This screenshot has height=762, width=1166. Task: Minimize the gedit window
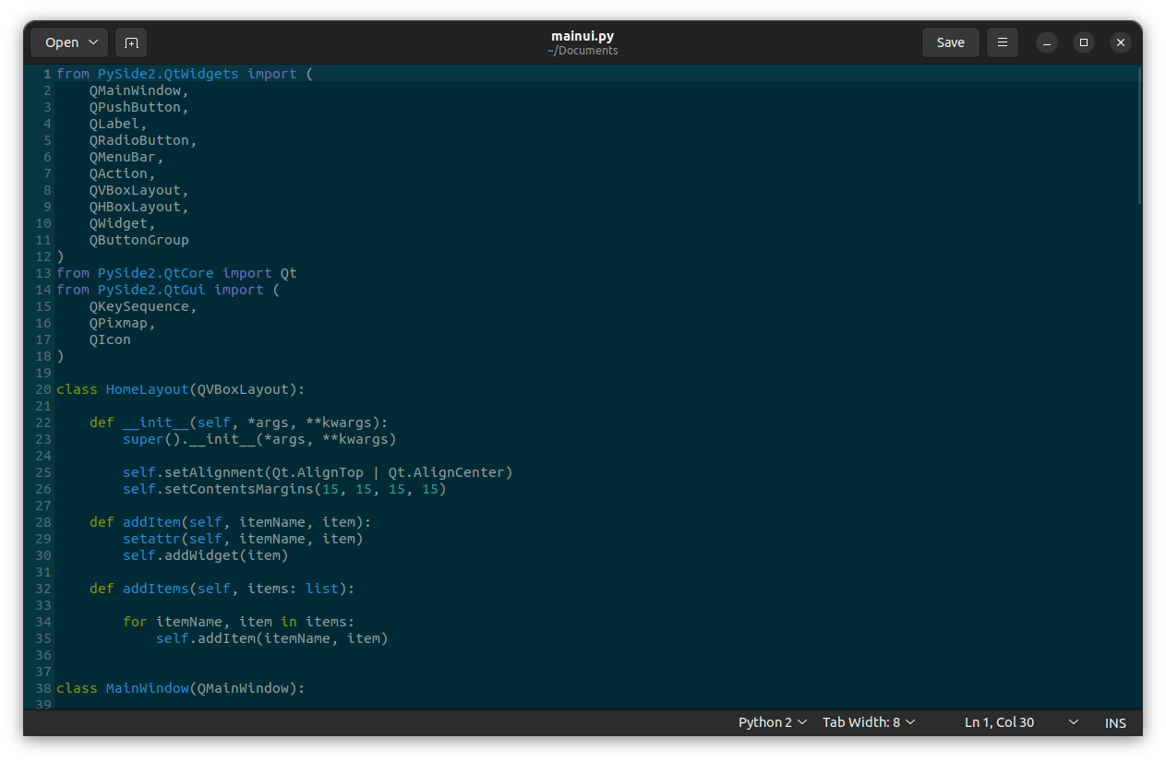click(x=1046, y=42)
